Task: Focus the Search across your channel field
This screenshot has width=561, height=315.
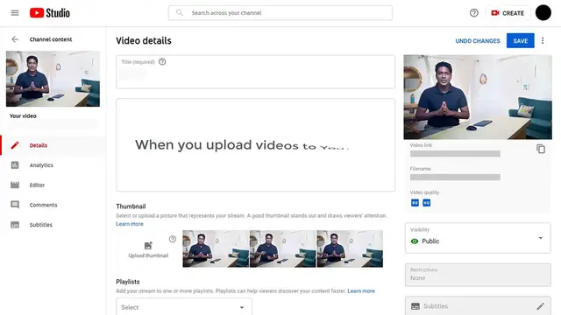Action: coord(280,13)
